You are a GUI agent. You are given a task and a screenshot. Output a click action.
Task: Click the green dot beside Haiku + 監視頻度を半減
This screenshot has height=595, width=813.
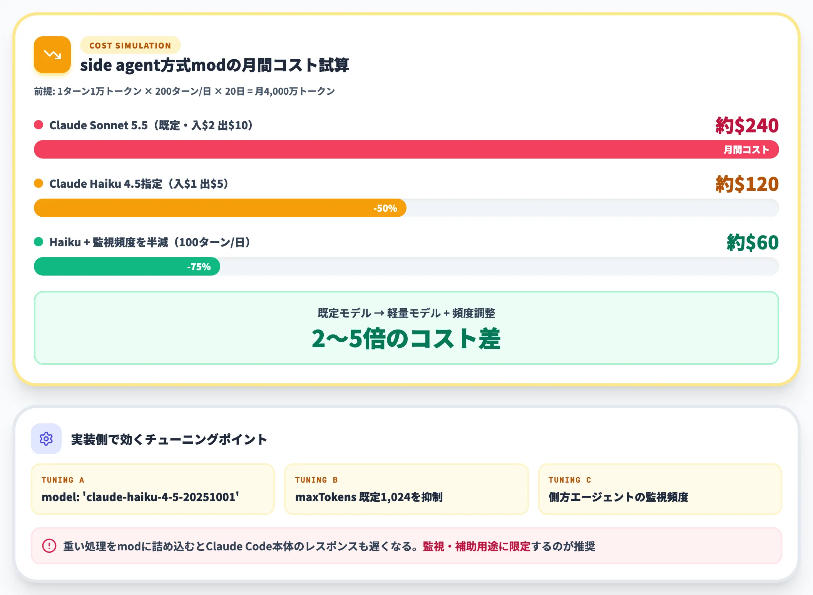click(x=38, y=242)
